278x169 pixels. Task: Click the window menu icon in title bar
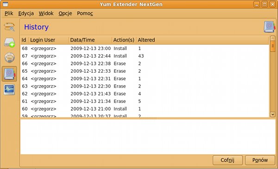pyautogui.click(x=5, y=4)
